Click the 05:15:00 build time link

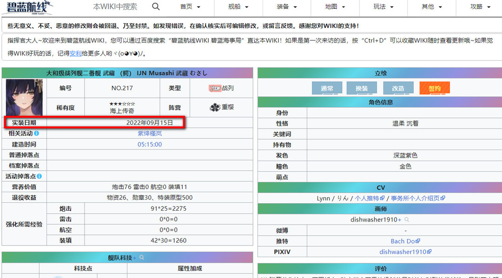tap(150, 144)
